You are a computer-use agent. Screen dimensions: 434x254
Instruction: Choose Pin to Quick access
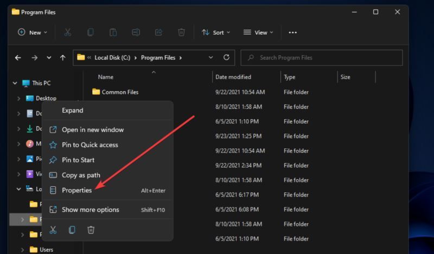click(x=90, y=145)
